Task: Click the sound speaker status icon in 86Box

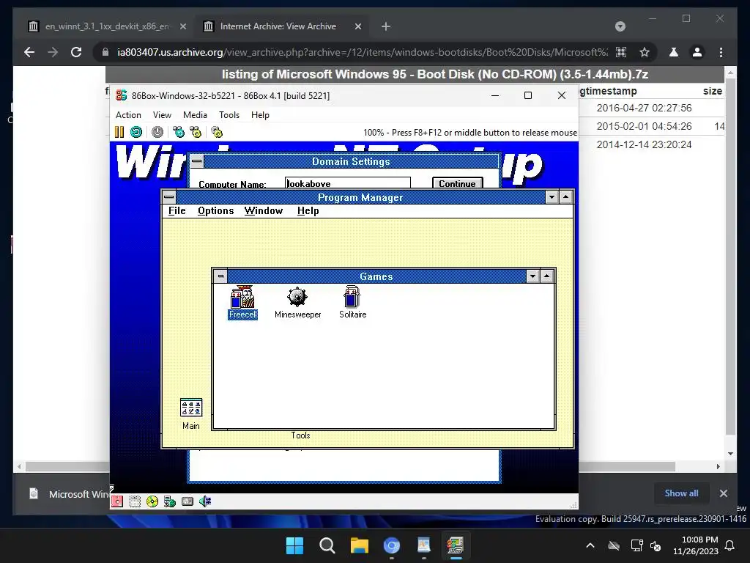Action: [x=205, y=501]
